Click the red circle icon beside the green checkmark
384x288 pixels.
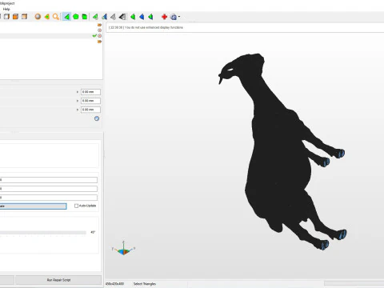[99, 36]
